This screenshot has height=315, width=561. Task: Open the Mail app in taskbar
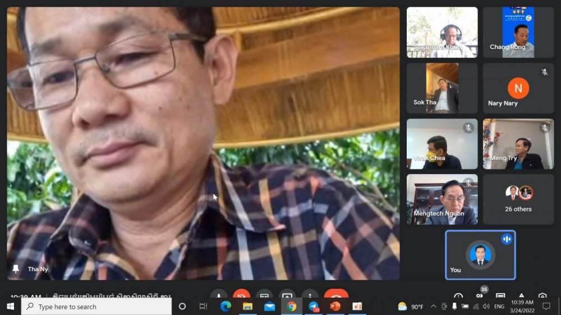click(269, 306)
